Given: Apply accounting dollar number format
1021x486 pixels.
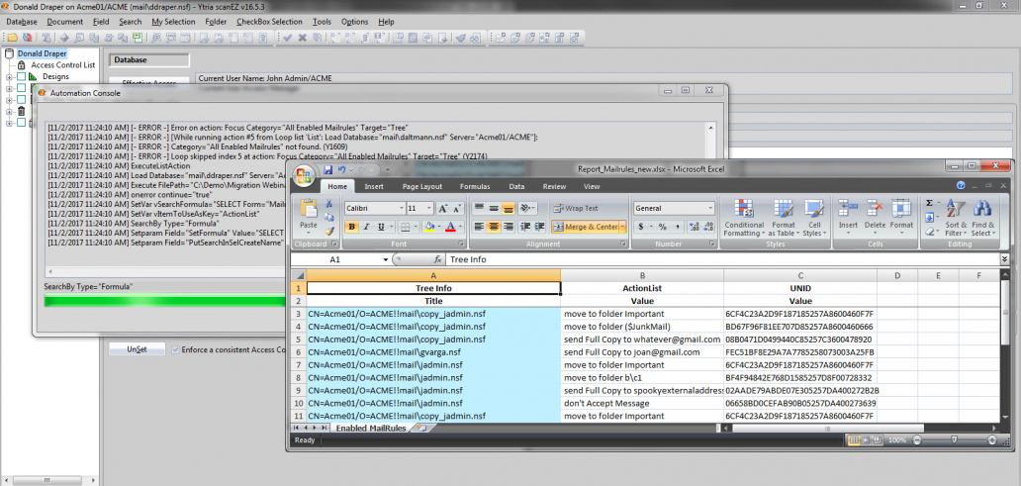Looking at the screenshot, I should [x=641, y=227].
